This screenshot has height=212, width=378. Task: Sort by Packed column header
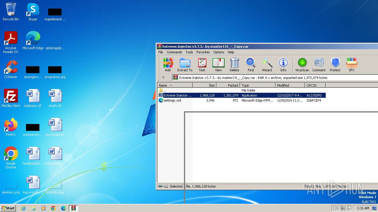coord(228,85)
